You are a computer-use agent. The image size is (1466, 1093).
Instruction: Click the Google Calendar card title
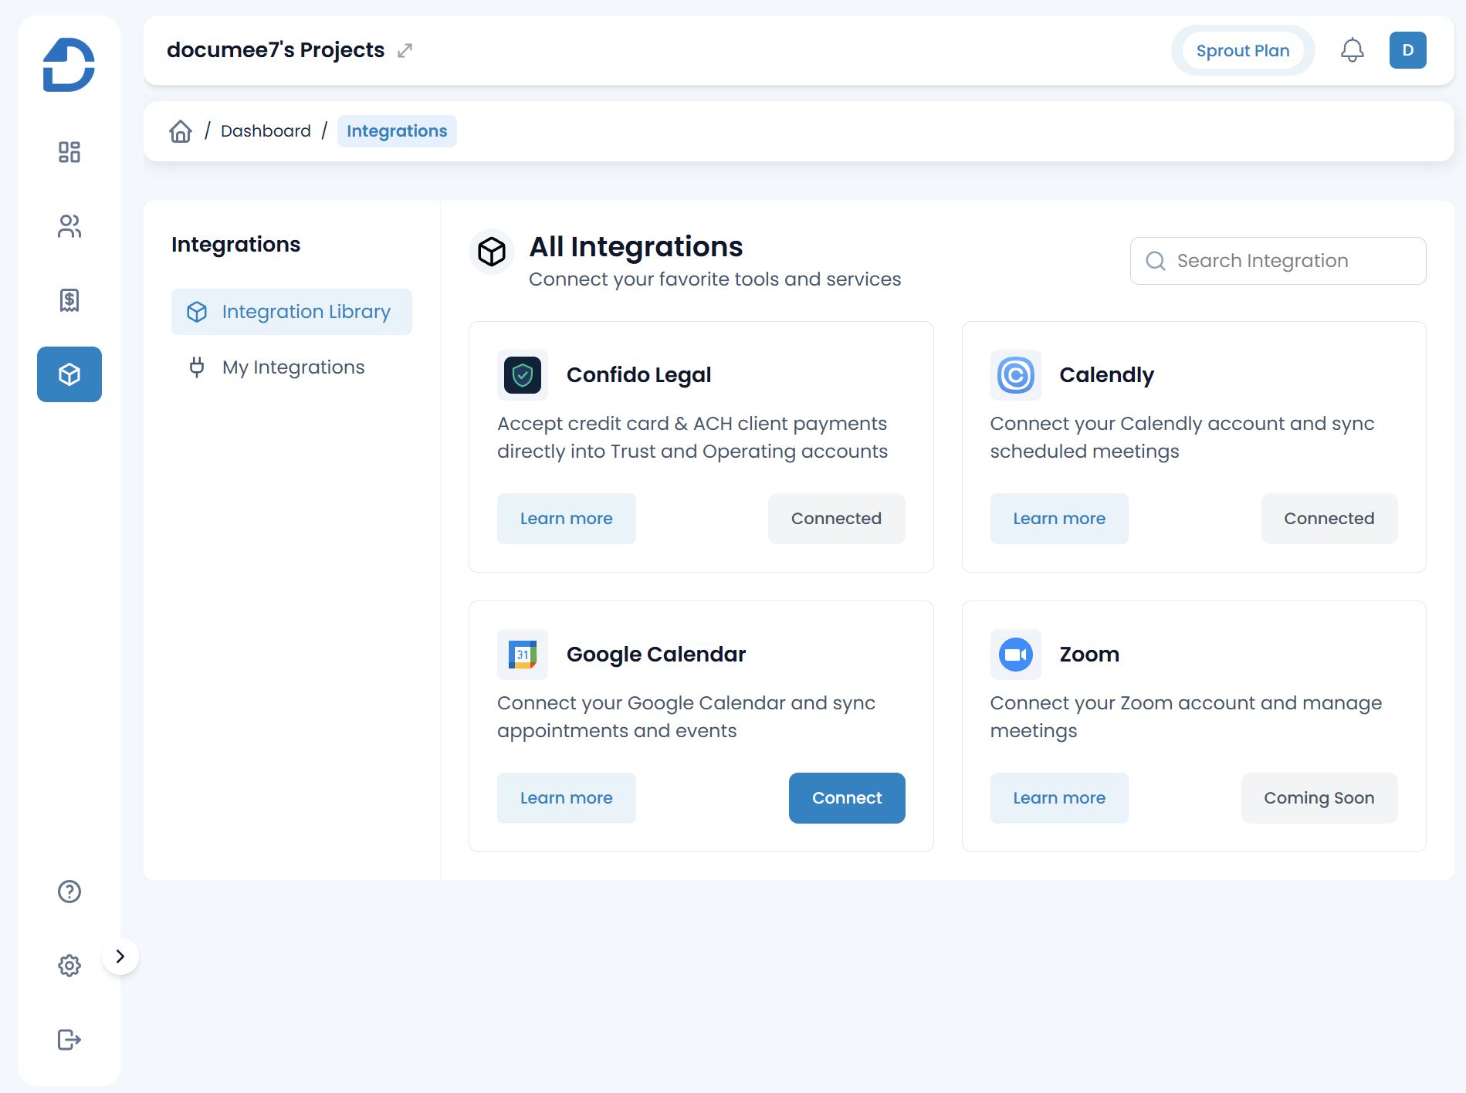[x=656, y=655]
